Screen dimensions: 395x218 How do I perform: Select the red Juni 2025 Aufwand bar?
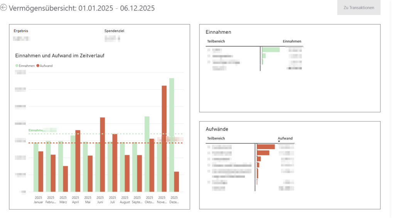pos(102,154)
